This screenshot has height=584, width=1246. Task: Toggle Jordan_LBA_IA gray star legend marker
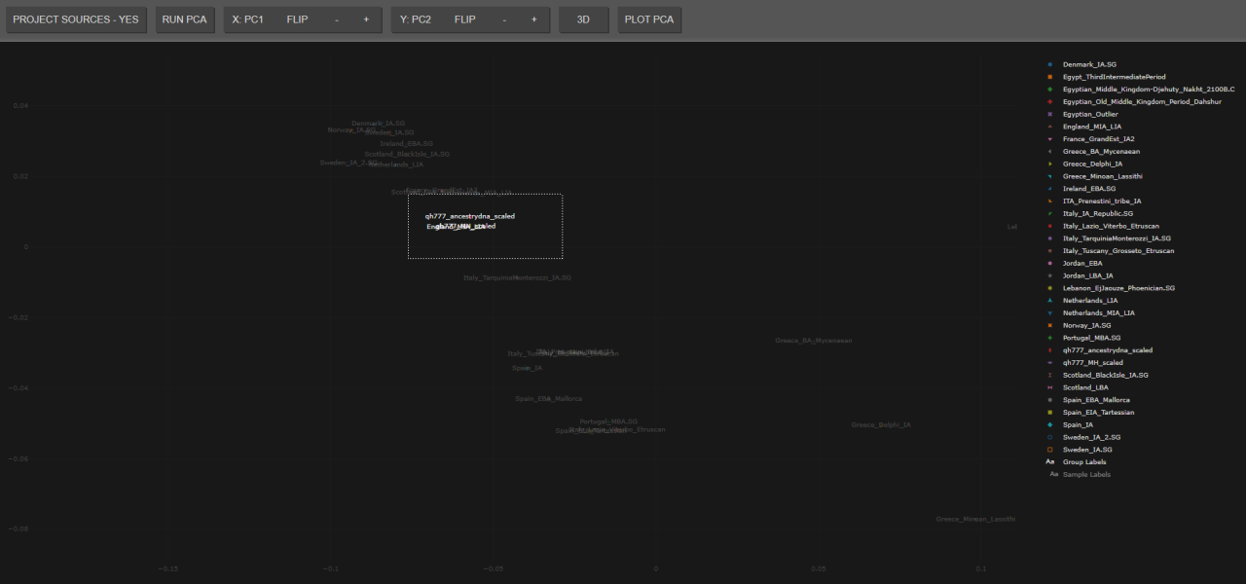[x=1050, y=275]
